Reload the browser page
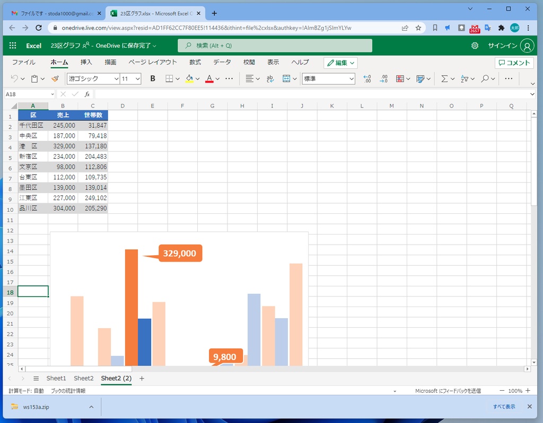The width and height of the screenshot is (543, 423). coord(39,28)
